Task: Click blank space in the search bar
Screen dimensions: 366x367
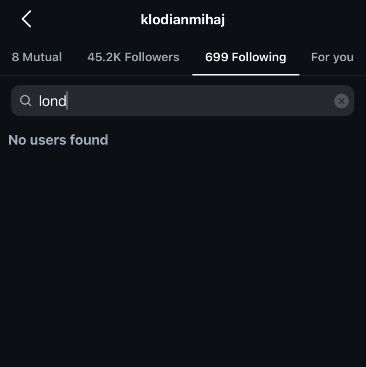Action: 201,101
